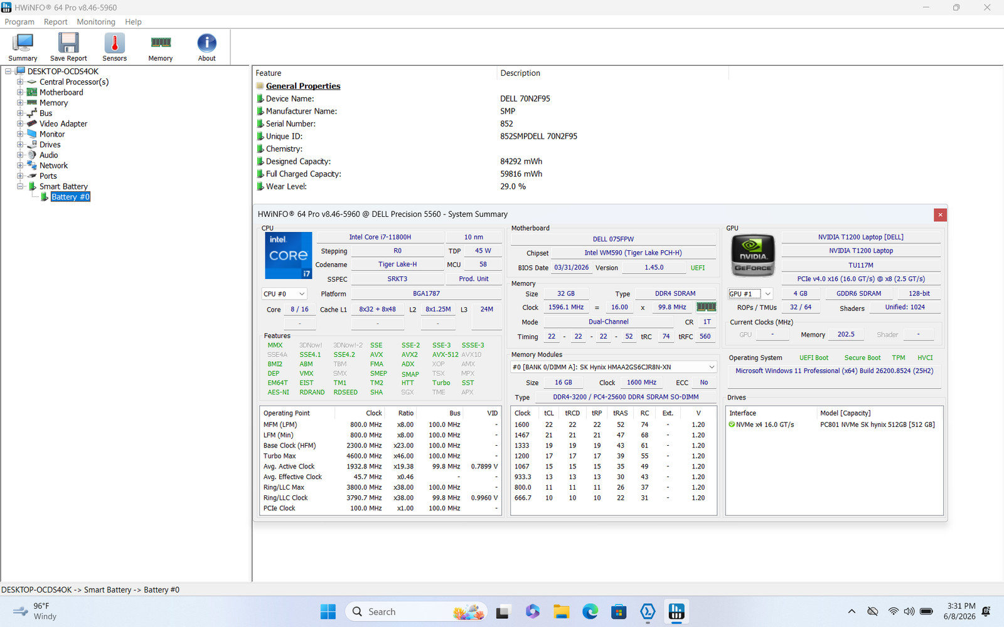Expand the Video Adapter tree node
Screen dimensions: 1004x627
pos(20,124)
